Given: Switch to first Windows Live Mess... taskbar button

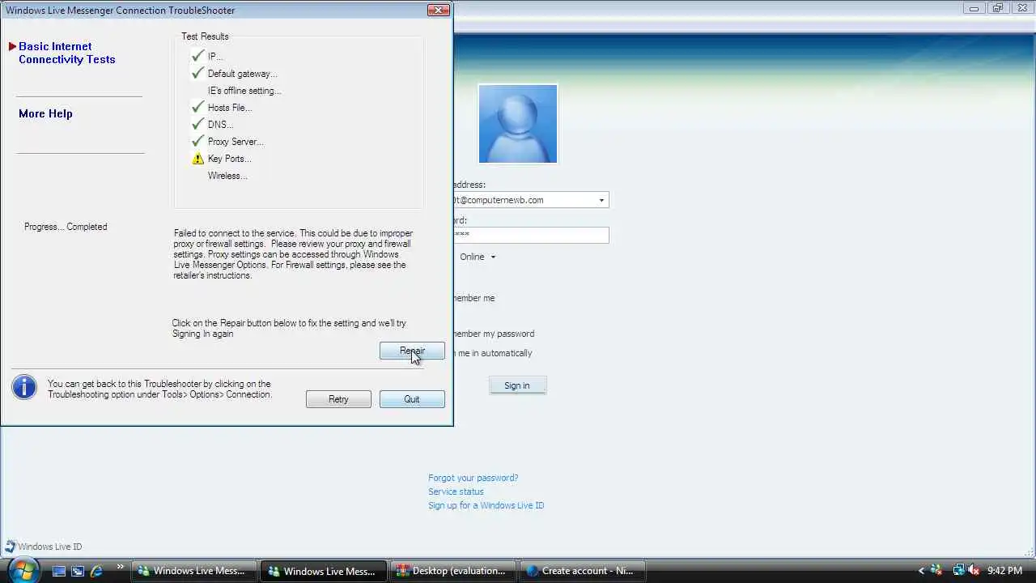Looking at the screenshot, I should [x=193, y=571].
